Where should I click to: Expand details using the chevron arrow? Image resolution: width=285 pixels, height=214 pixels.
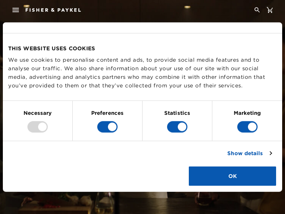(x=271, y=153)
